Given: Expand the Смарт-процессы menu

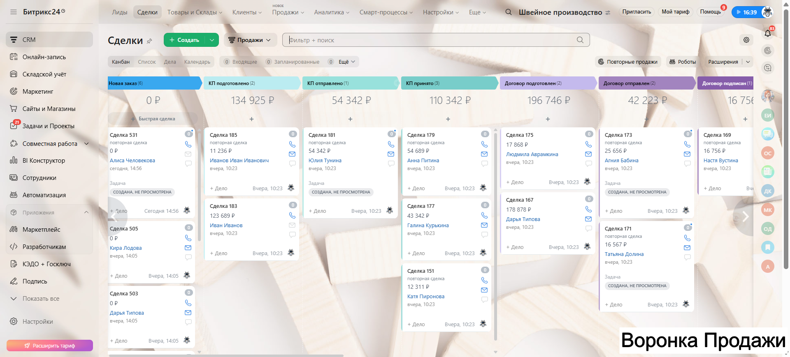Looking at the screenshot, I should pos(386,12).
